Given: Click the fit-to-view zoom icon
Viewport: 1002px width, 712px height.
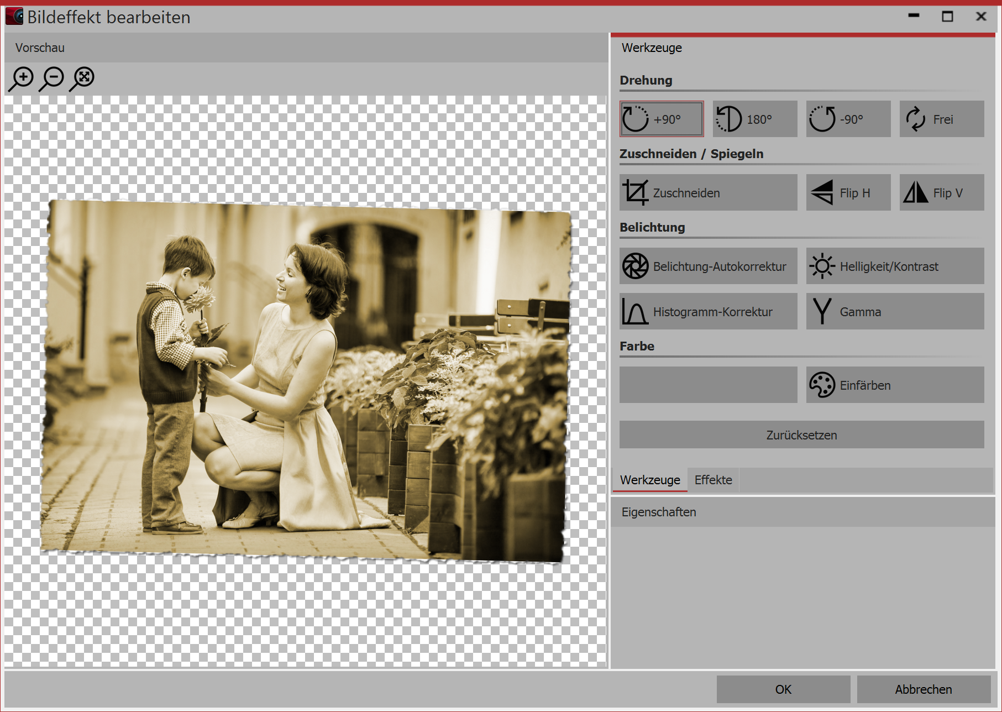Looking at the screenshot, I should click(x=83, y=78).
